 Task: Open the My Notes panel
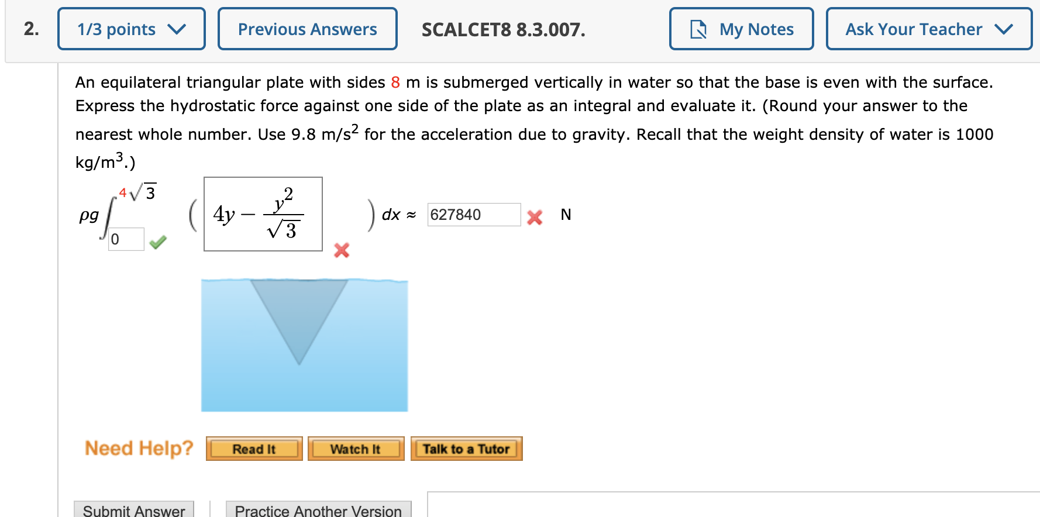741,29
